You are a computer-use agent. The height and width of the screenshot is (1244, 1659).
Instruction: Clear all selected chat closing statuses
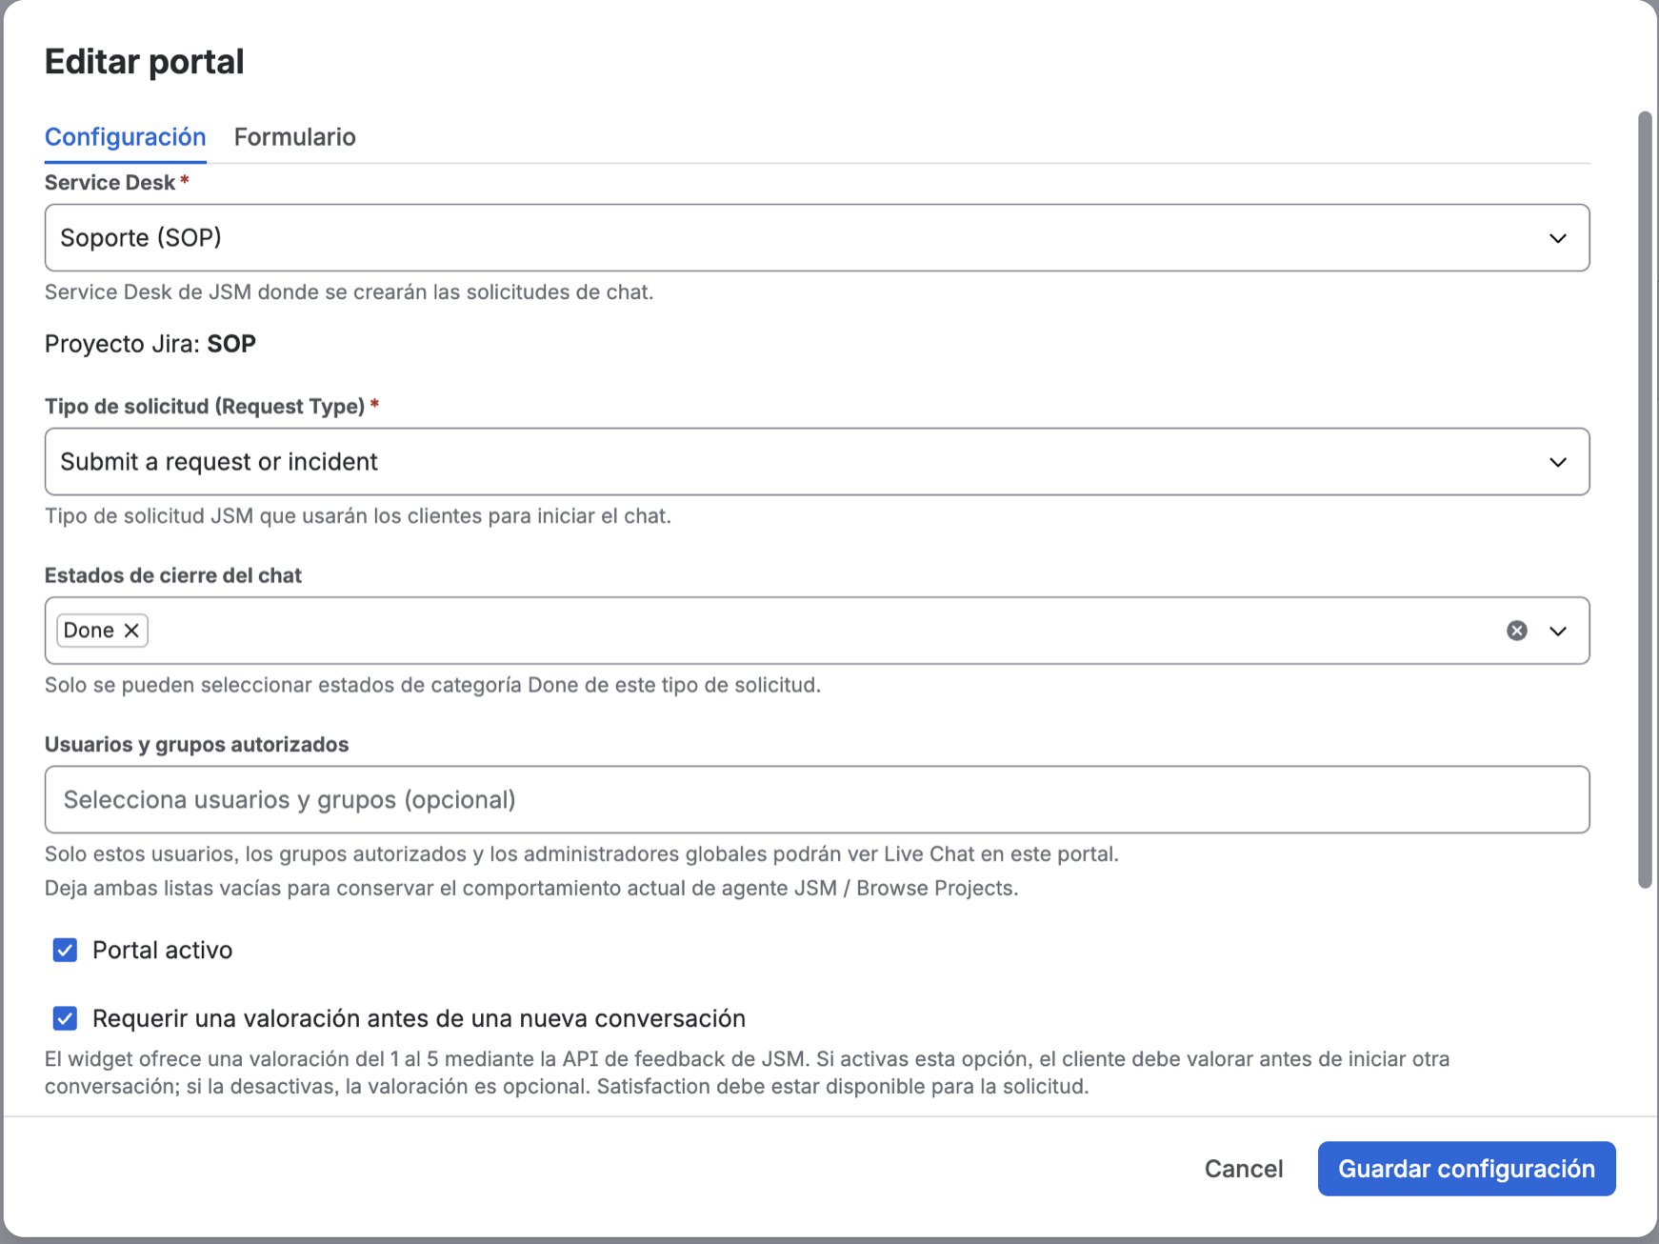coord(1517,631)
